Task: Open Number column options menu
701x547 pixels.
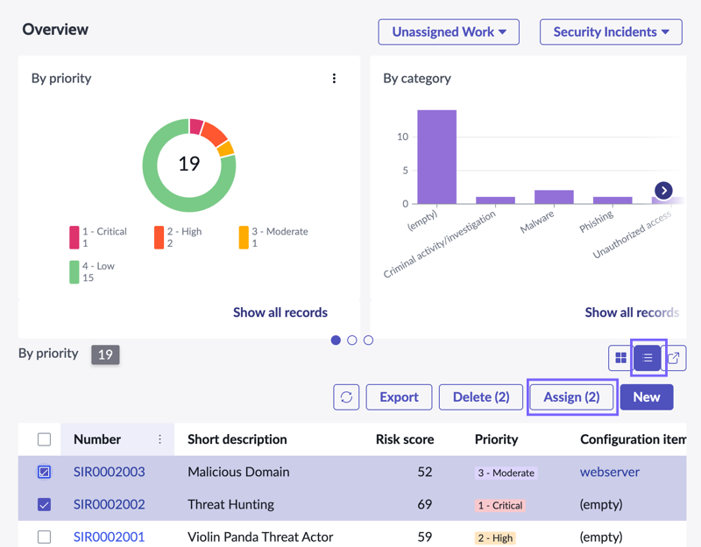Action: pos(159,439)
